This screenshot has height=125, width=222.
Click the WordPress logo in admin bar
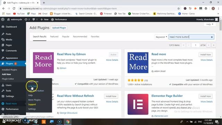(3, 19)
